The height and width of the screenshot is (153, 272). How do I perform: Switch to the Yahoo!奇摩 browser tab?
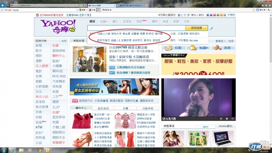pos(102,5)
